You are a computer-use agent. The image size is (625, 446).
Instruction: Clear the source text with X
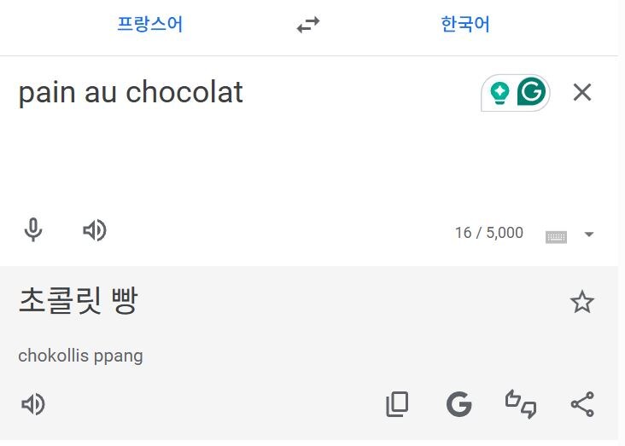click(582, 92)
